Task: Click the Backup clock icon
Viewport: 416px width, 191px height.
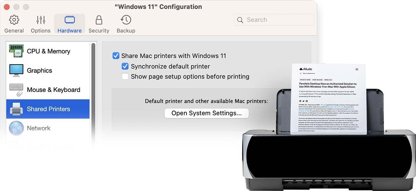Action: (x=126, y=20)
